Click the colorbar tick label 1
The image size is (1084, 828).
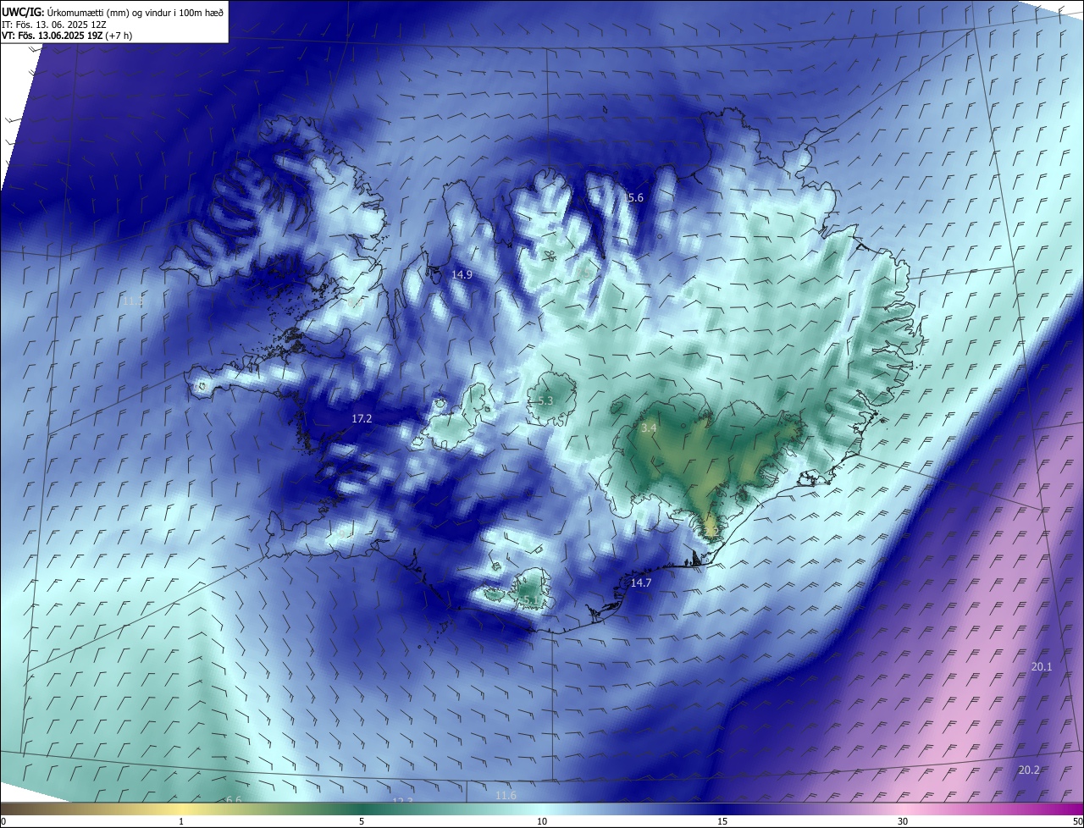coord(181,821)
